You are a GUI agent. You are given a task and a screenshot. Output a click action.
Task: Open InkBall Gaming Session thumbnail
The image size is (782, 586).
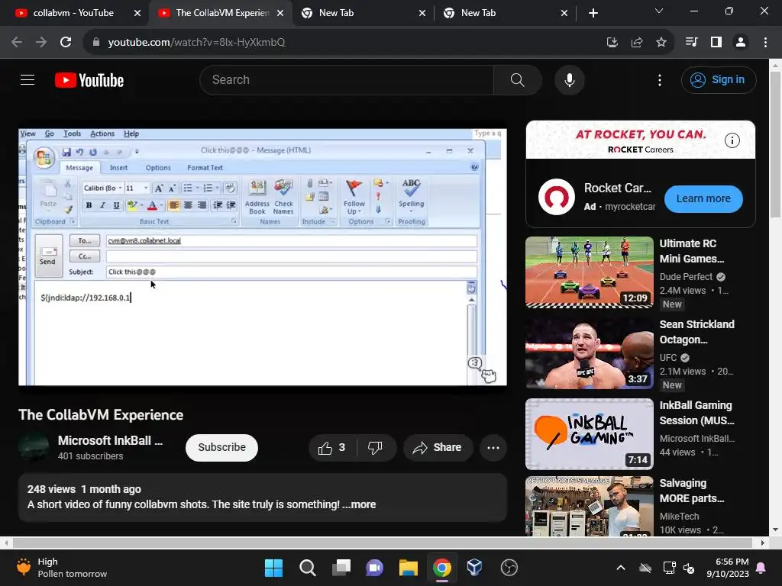(x=589, y=434)
